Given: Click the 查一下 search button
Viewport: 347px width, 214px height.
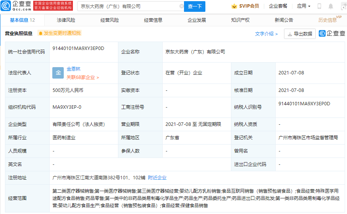Looking at the screenshot, I should (195, 6).
